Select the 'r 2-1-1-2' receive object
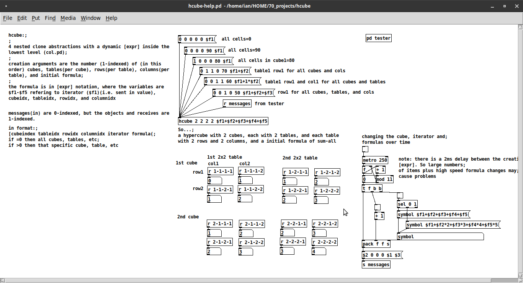523x283 pixels. click(252, 224)
